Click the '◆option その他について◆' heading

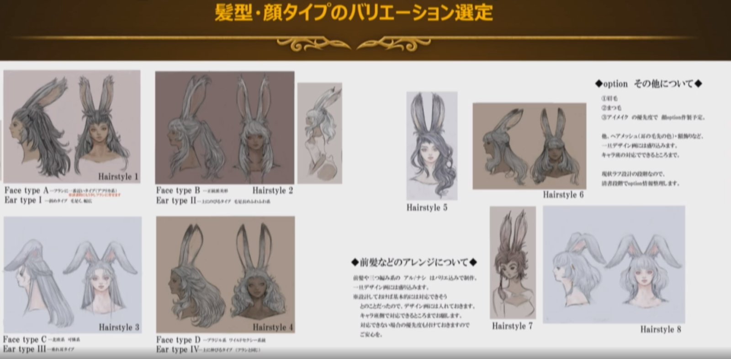click(648, 84)
